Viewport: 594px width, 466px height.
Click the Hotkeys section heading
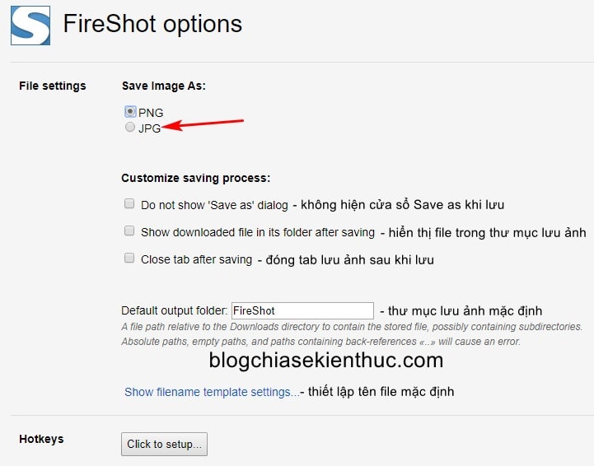[x=41, y=439]
